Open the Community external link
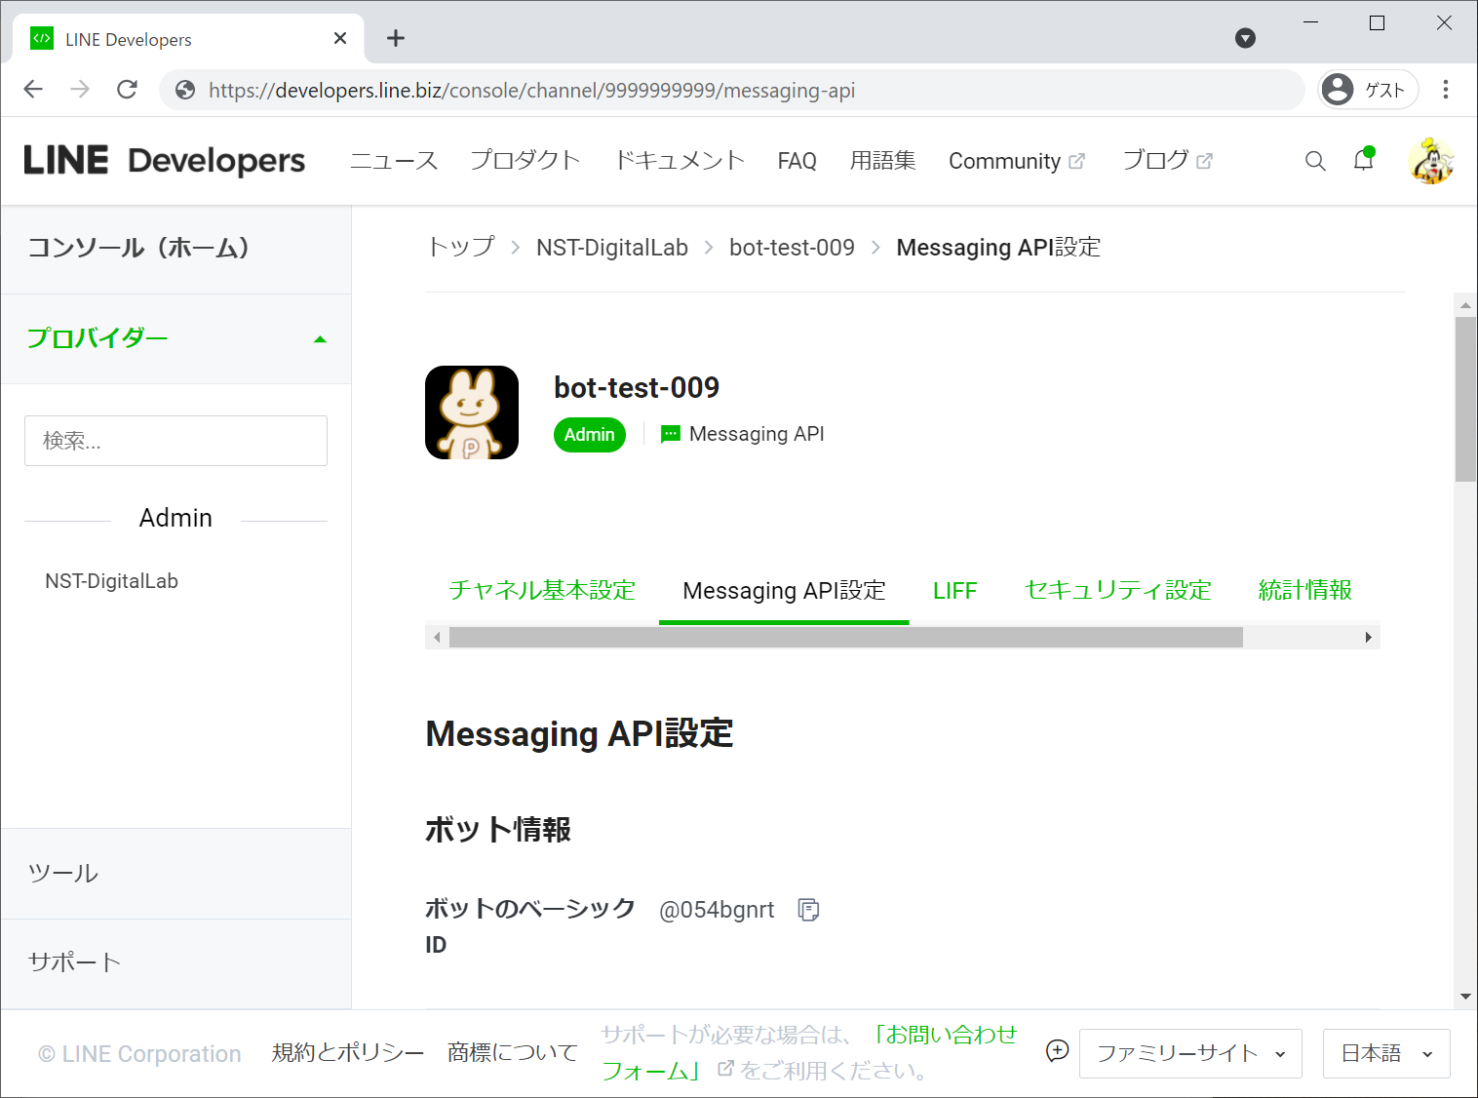 [1016, 161]
